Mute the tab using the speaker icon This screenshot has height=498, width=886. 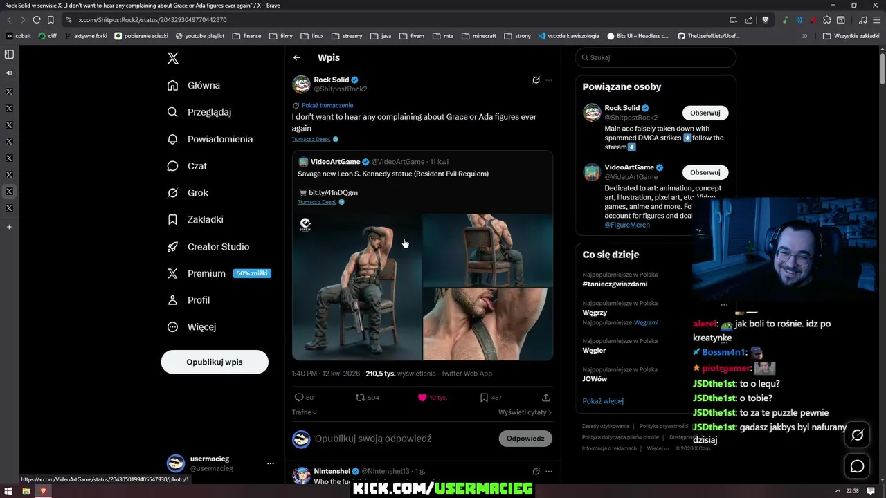click(9, 73)
